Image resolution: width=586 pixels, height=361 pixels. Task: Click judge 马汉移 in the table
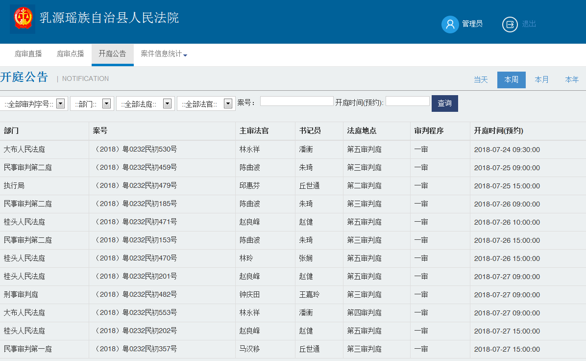[250, 349]
